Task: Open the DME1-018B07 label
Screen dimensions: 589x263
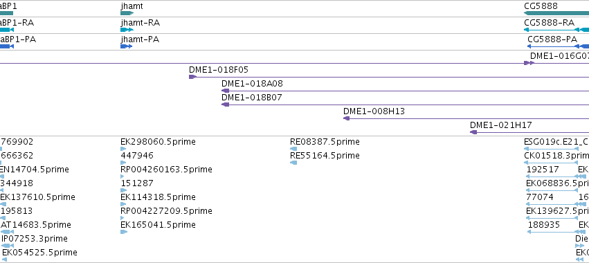Action: (x=252, y=98)
